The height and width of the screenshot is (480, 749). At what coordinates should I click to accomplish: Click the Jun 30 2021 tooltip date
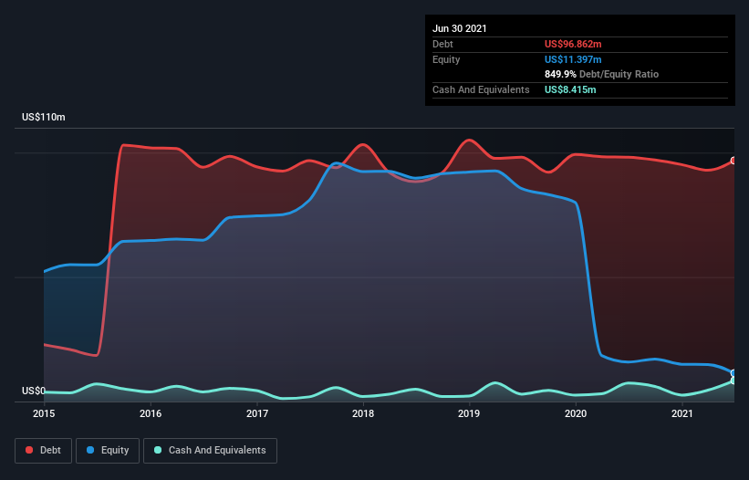coord(460,28)
